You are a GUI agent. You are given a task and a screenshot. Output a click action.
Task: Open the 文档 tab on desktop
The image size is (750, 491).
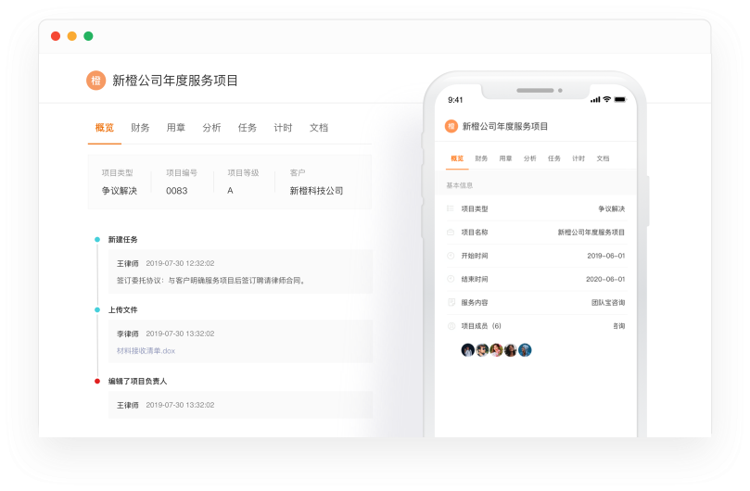coord(319,128)
